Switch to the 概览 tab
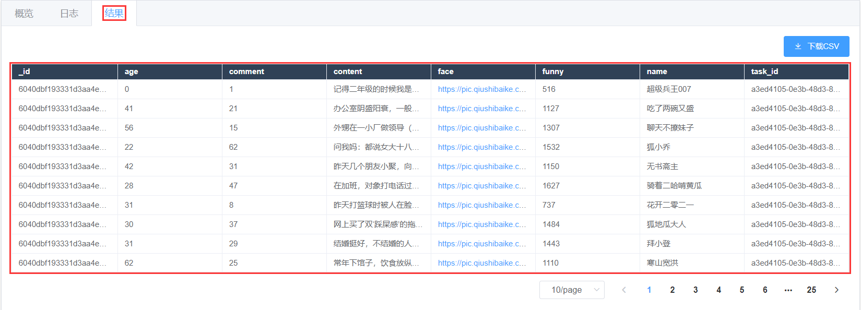Viewport: 861px width, 310px height. (x=24, y=14)
